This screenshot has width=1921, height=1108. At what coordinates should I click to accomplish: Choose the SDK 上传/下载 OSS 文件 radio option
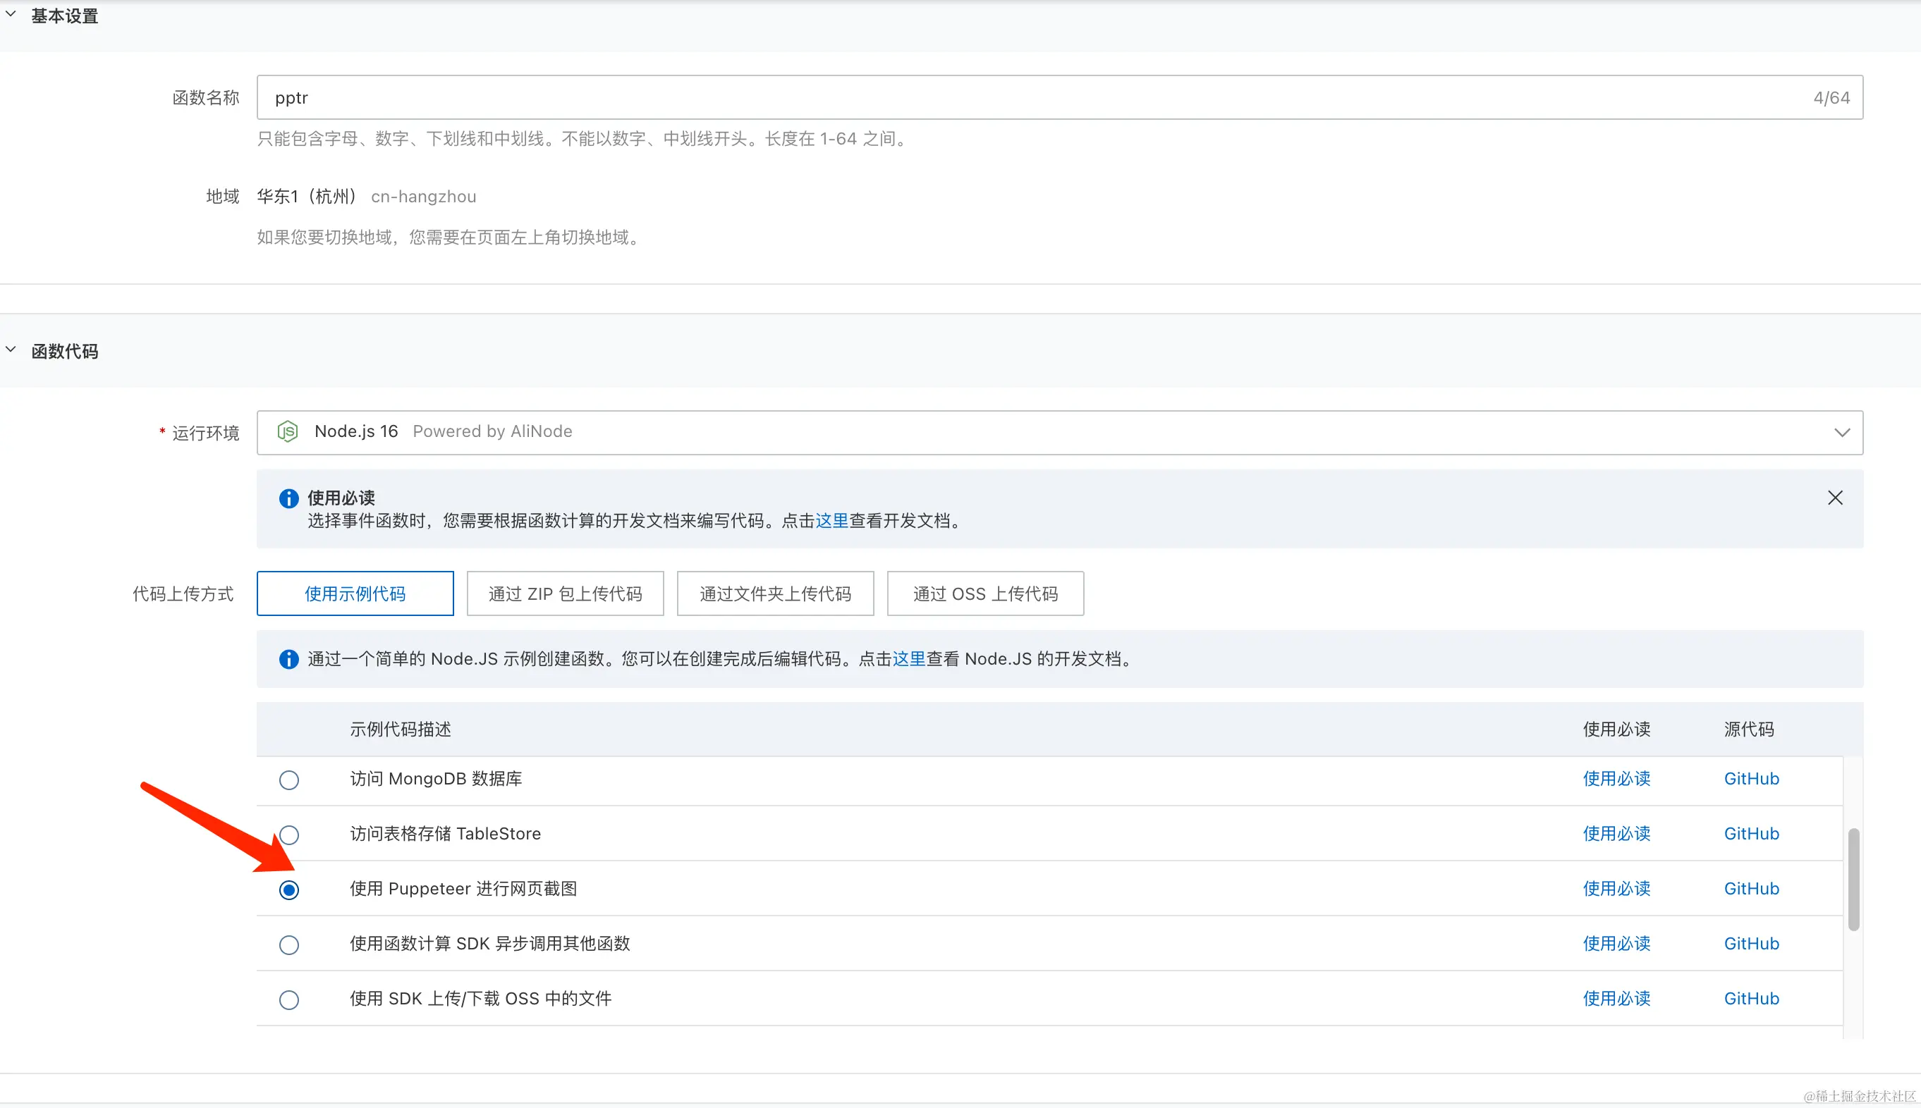288,999
